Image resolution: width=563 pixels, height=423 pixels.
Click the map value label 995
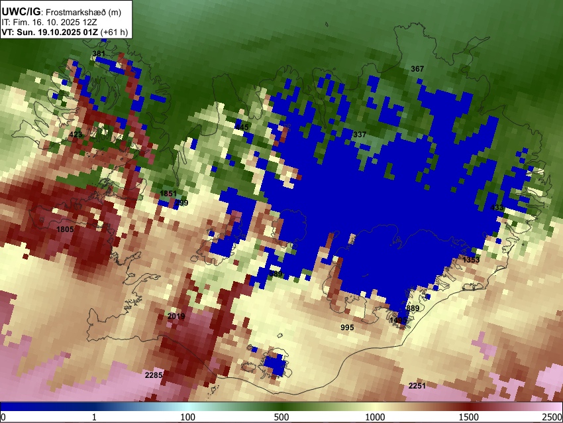pos(347,328)
